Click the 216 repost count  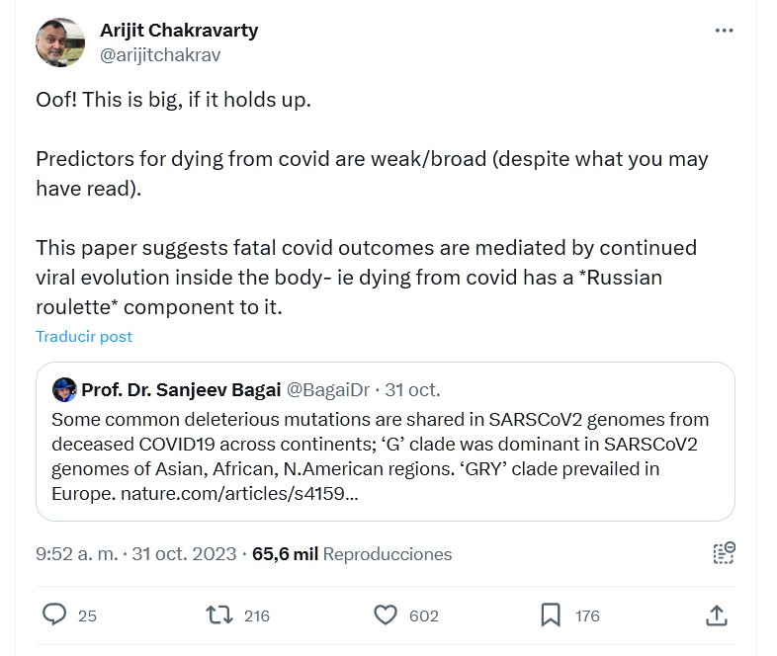click(x=256, y=616)
